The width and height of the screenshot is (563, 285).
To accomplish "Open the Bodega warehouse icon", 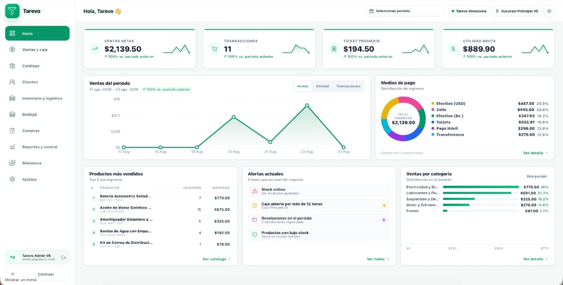I will [x=12, y=114].
